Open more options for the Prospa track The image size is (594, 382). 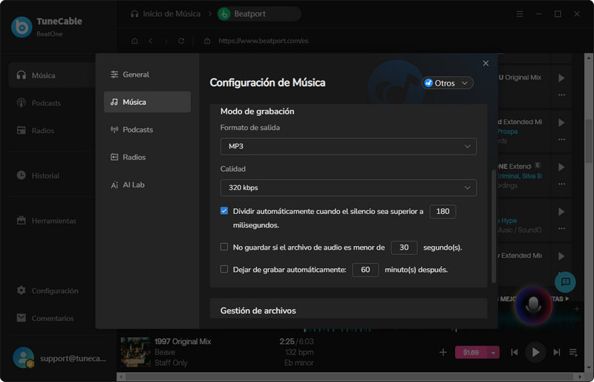point(561,139)
